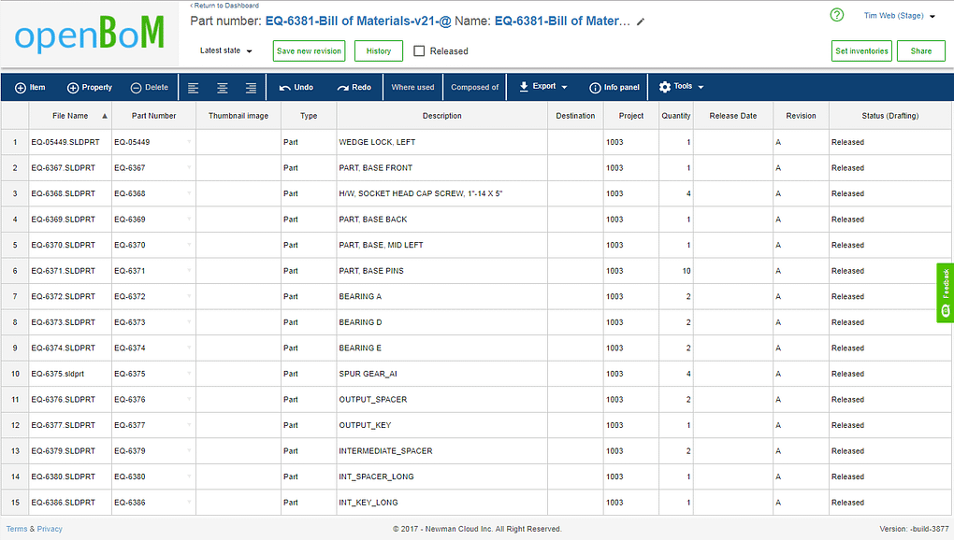Open the Info panel
This screenshot has height=540, width=954.
coord(614,88)
